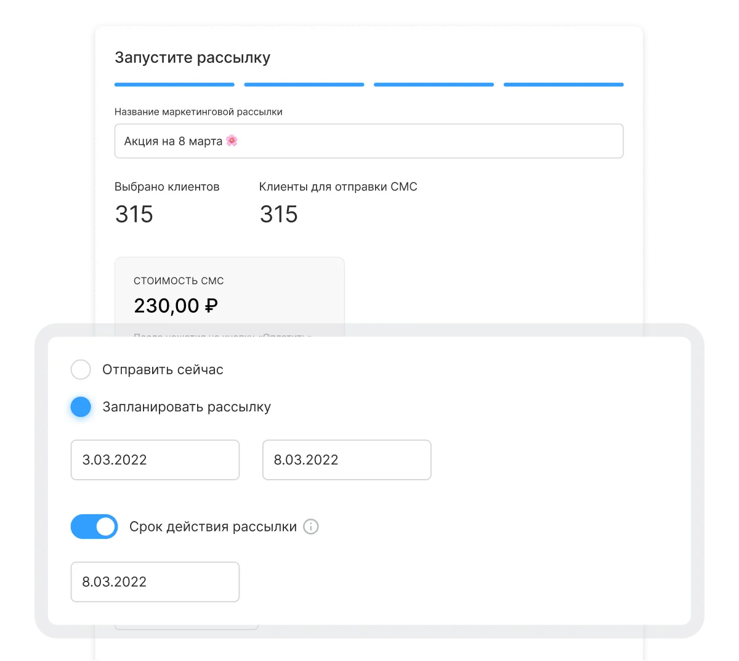Viewport: 739px width, 661px height.
Task: Click the third progress step bar
Action: [434, 84]
